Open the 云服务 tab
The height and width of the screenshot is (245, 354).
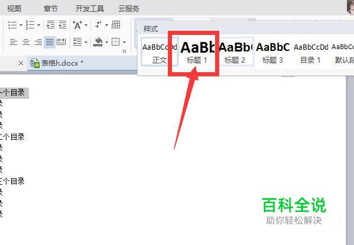click(x=129, y=9)
